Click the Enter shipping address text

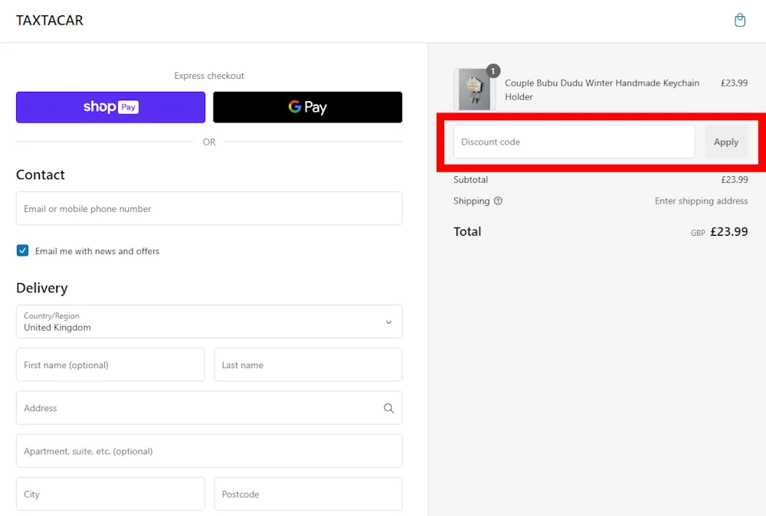(701, 201)
